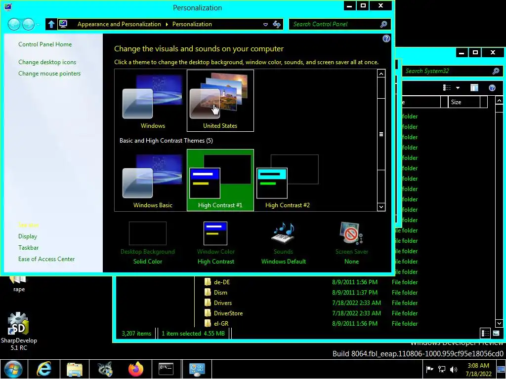Open Sounds Windows Default setting

283,242
